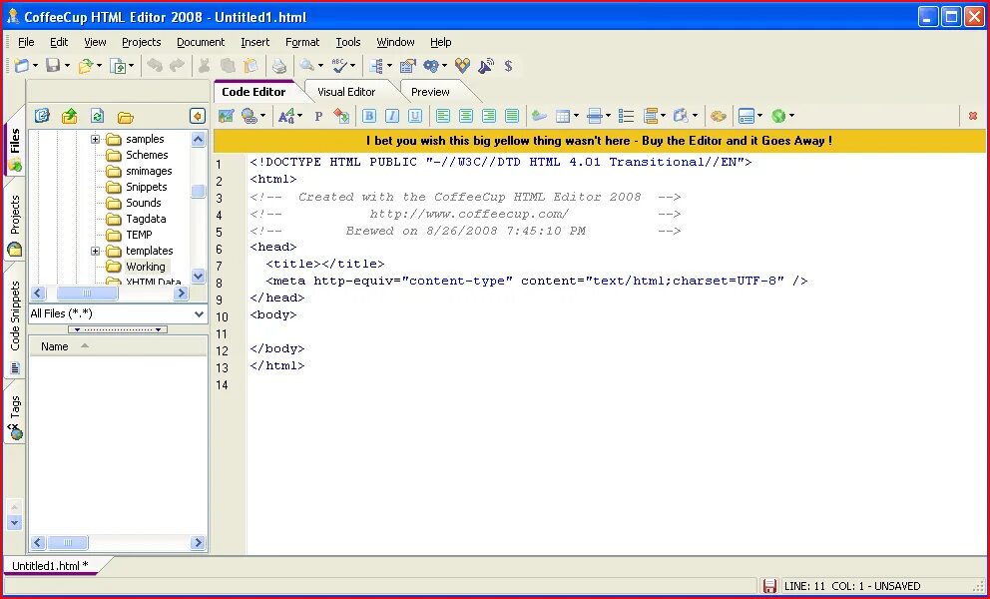Screen dimensions: 990x599
Task: Set justify alignment
Action: [x=512, y=116]
